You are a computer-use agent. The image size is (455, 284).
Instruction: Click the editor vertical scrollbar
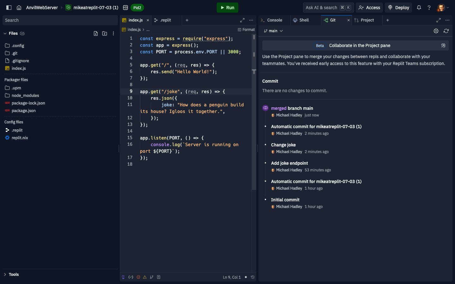(x=254, y=112)
